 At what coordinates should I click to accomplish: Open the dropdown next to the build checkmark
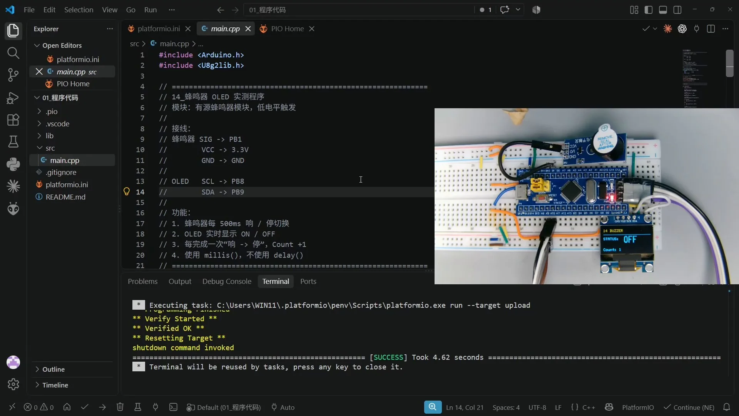point(655,29)
